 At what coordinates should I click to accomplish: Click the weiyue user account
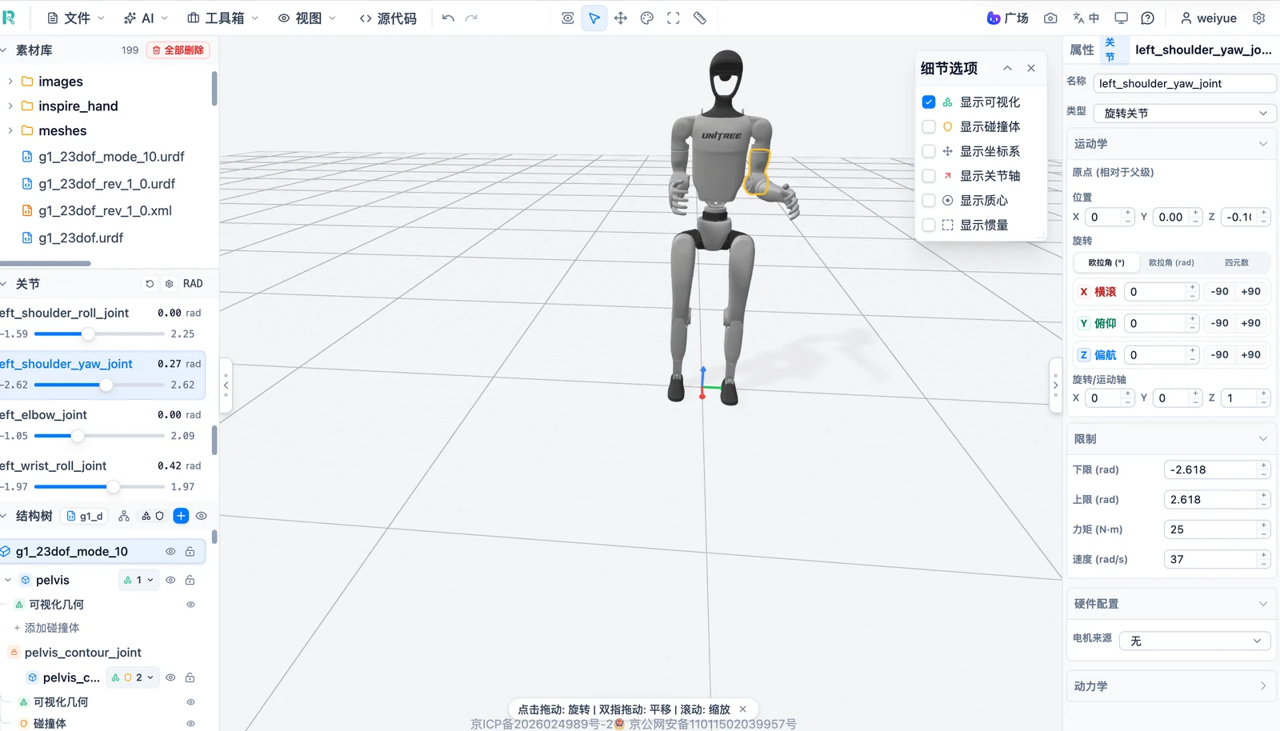click(1208, 18)
